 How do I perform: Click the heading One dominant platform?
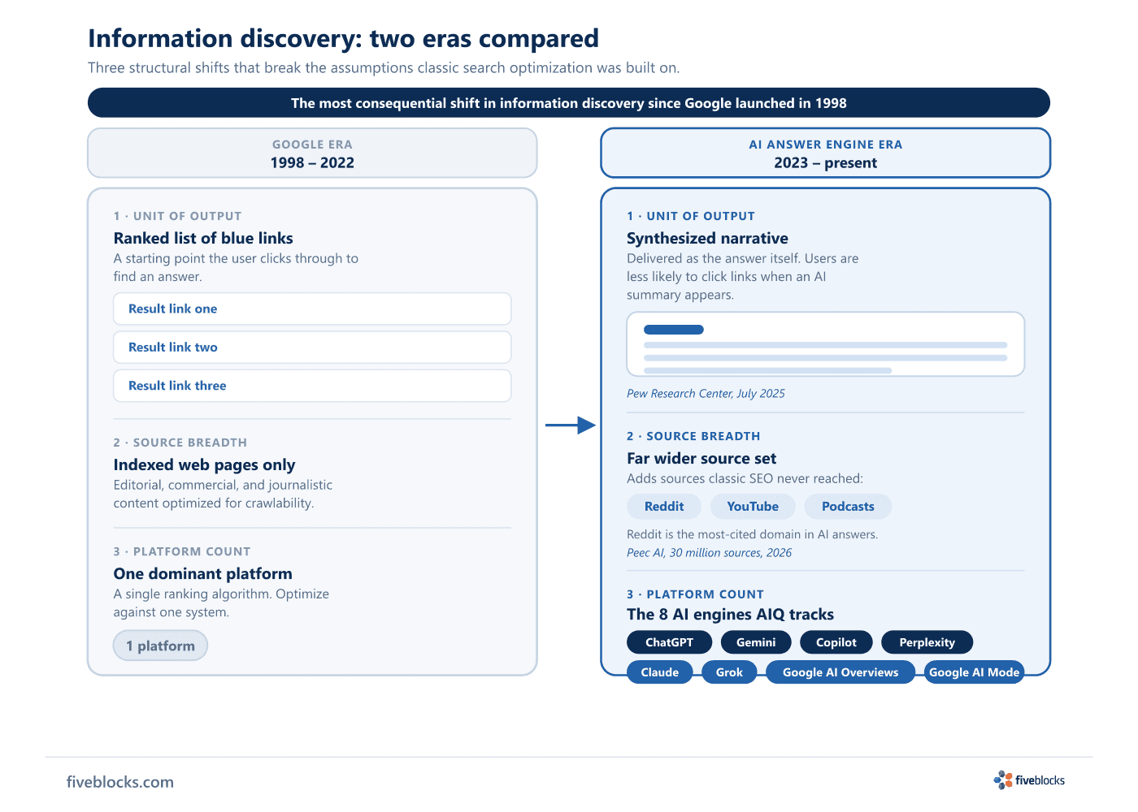click(202, 573)
